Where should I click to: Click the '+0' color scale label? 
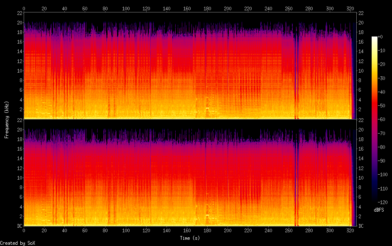coord(380,37)
